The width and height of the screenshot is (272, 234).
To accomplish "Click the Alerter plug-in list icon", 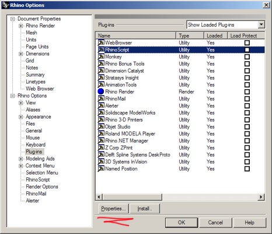I will pos(101,106).
